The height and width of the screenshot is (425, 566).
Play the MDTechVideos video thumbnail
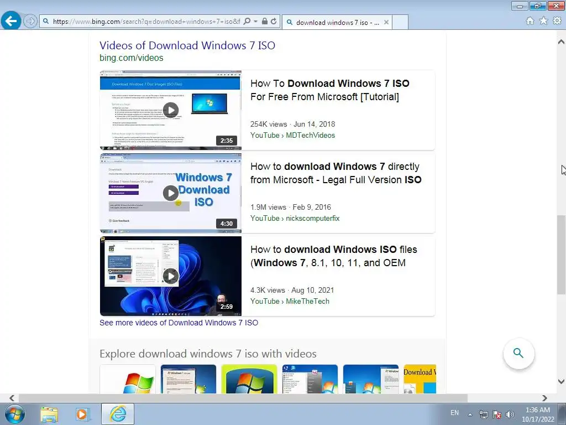coord(170,110)
